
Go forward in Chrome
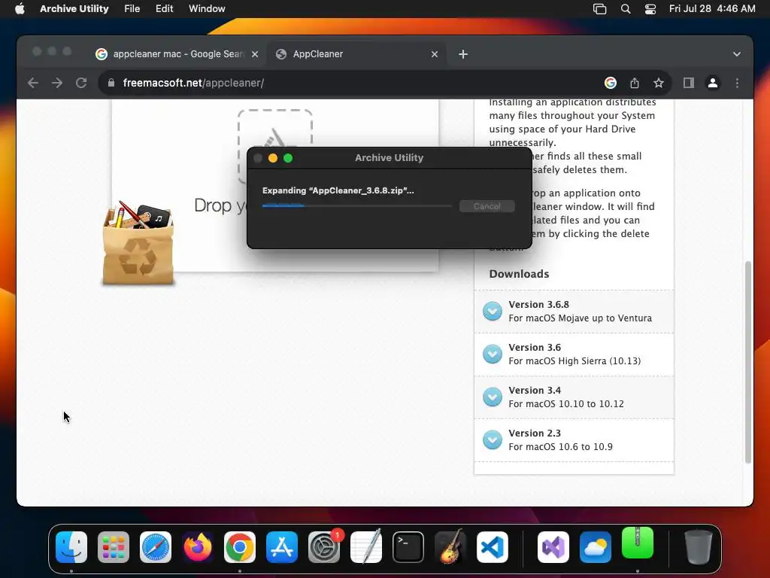coord(57,83)
